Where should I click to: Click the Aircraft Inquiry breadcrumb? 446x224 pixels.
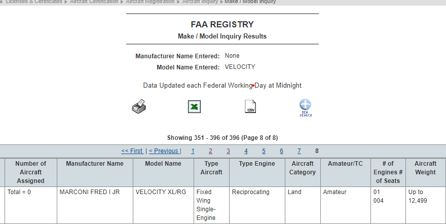(201, 2)
